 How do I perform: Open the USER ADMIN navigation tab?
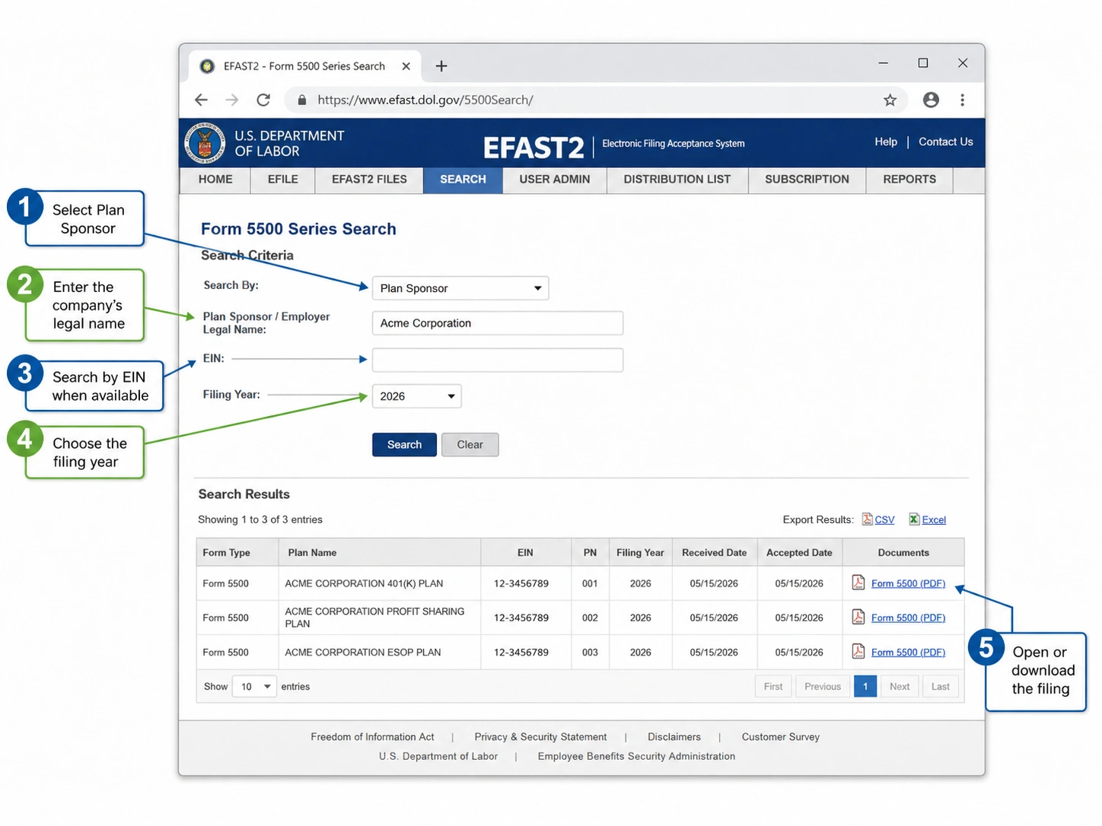[555, 179]
